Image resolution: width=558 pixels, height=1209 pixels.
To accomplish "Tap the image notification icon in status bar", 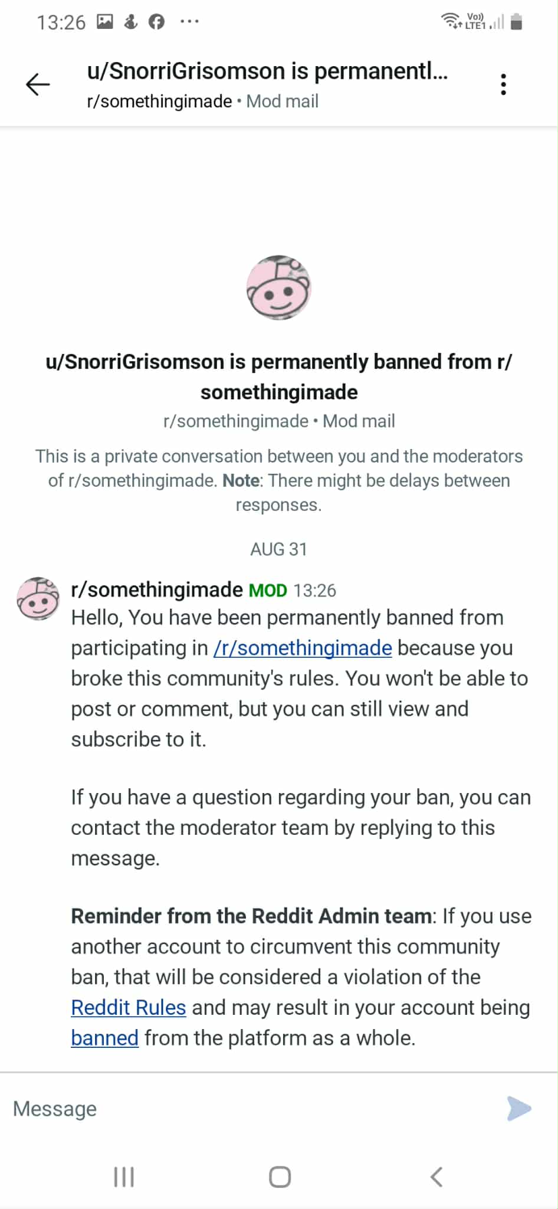I will tap(105, 22).
